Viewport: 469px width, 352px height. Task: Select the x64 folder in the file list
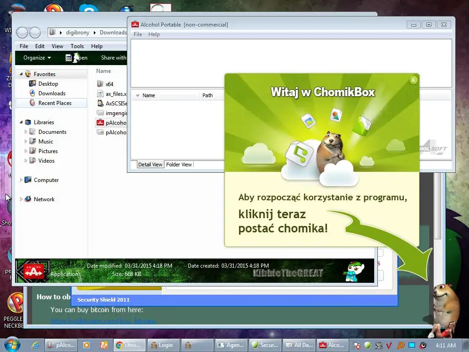[x=109, y=84]
